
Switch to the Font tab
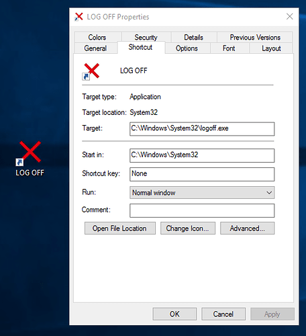[229, 48]
